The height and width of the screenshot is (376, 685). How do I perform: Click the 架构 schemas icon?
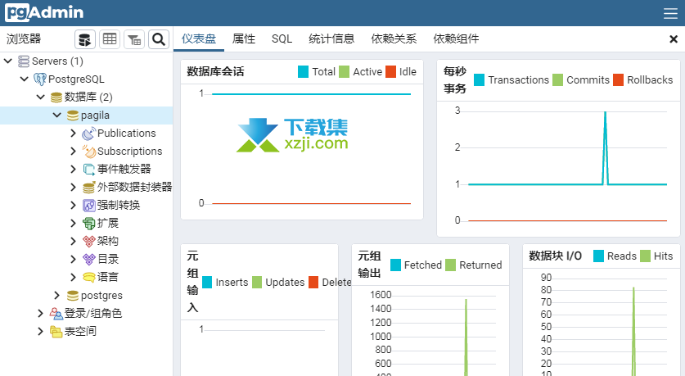tap(88, 242)
